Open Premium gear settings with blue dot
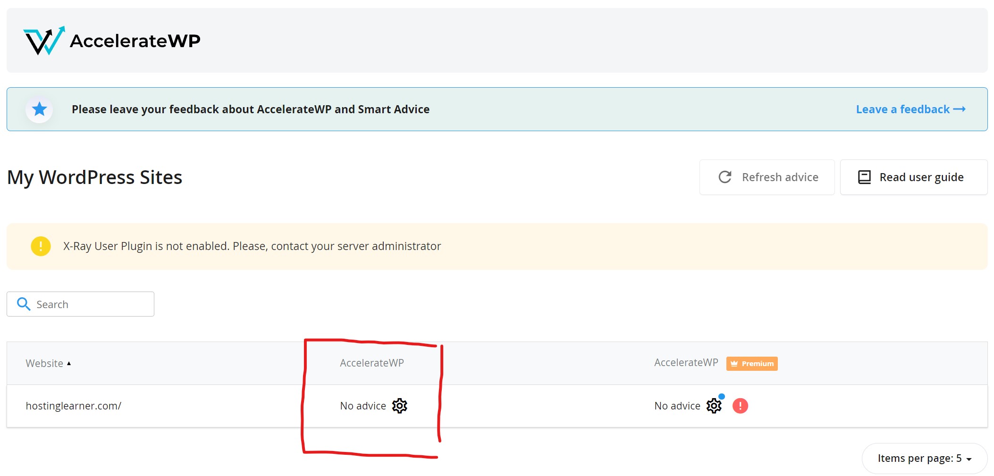994x476 pixels. point(714,406)
